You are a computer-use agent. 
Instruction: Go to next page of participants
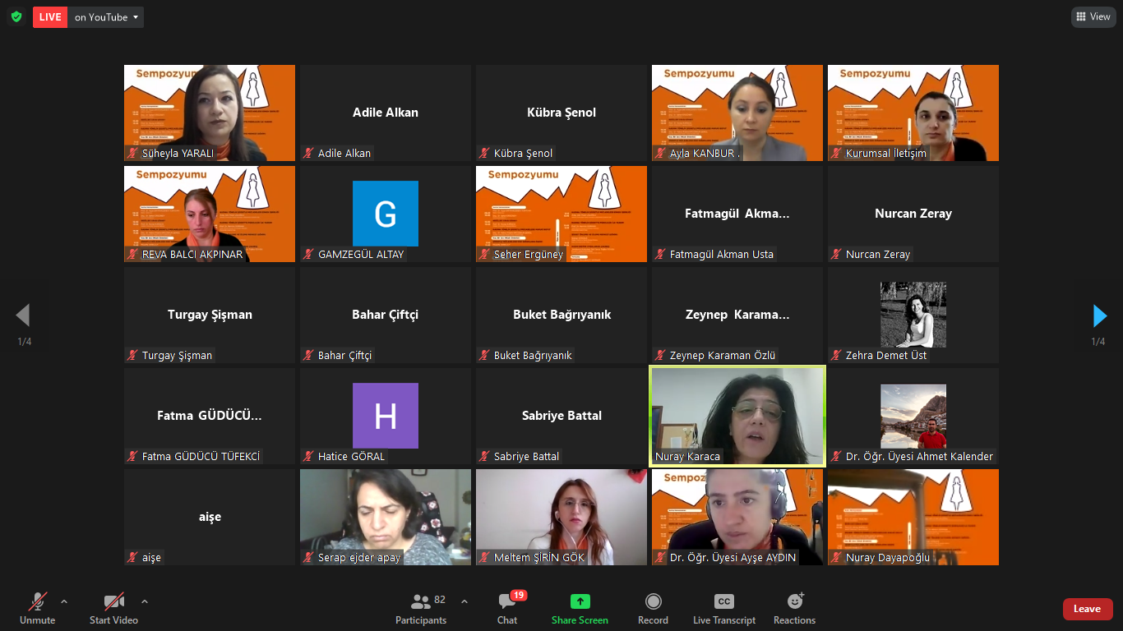(1099, 315)
